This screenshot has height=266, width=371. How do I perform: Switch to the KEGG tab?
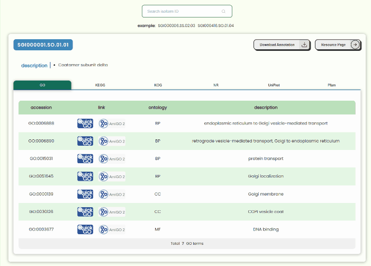pyautogui.click(x=100, y=85)
